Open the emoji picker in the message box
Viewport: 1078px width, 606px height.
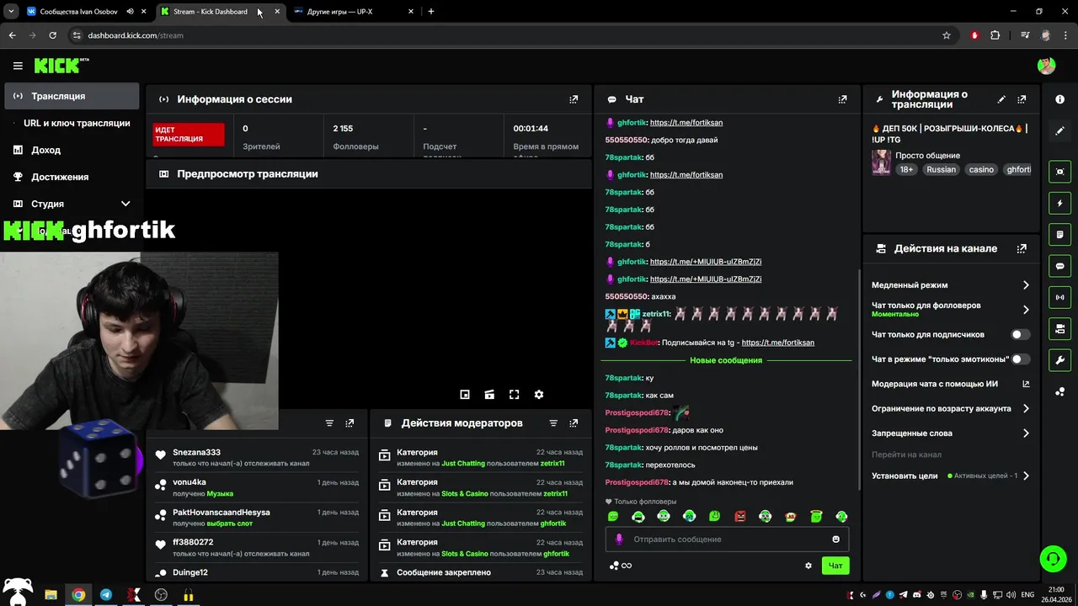click(x=835, y=540)
